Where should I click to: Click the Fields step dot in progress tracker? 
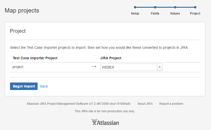point(155,7)
